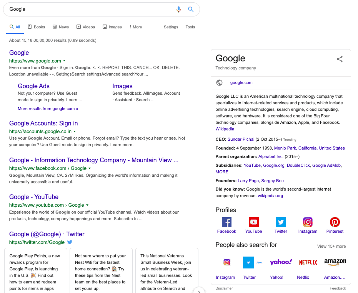Open the YouTube subsidiary link
Viewport: 358px width, 293px height.
tap(252, 166)
